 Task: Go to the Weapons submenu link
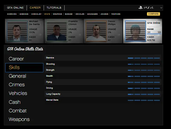point(57,14)
